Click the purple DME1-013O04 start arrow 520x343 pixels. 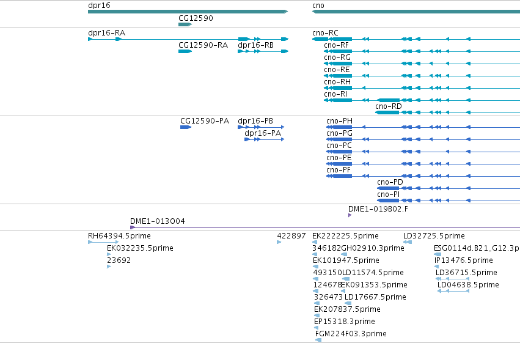click(133, 227)
